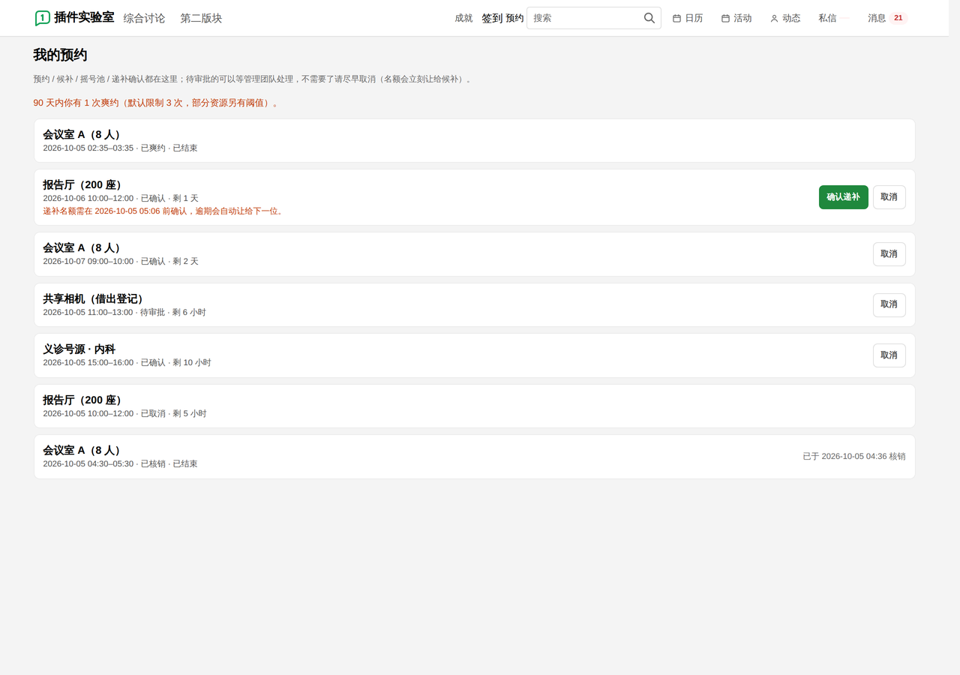Click the 插件实验室 site title
Image resolution: width=960 pixels, height=675 pixels.
coord(84,17)
